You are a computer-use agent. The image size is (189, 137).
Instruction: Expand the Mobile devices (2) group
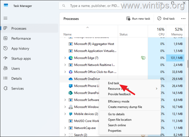pyautogui.click(x=65, y=114)
